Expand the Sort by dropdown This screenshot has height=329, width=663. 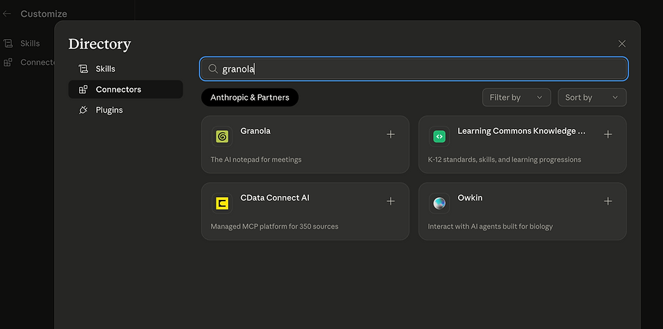pyautogui.click(x=591, y=97)
